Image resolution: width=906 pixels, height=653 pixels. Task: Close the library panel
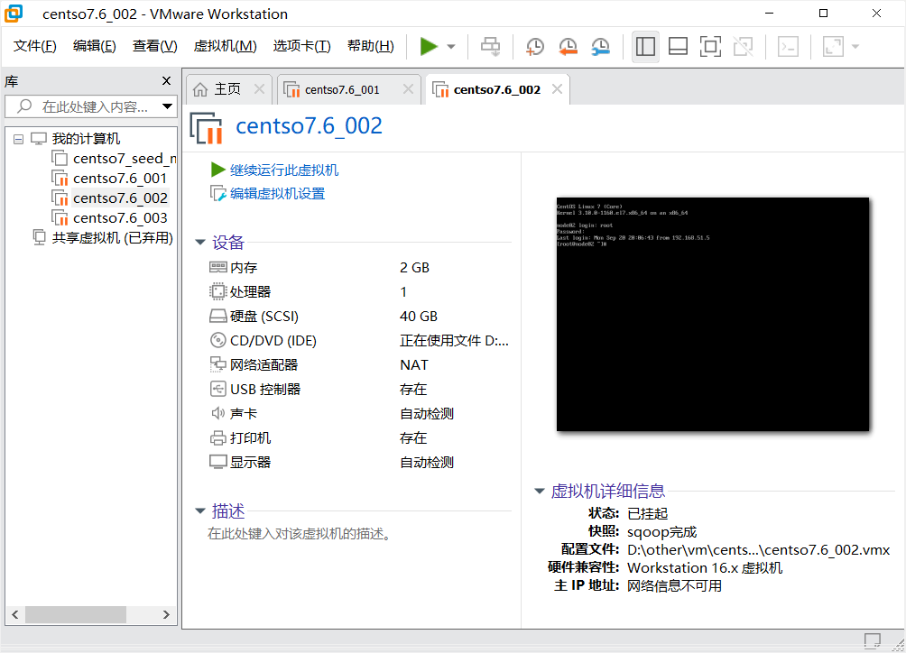point(166,81)
